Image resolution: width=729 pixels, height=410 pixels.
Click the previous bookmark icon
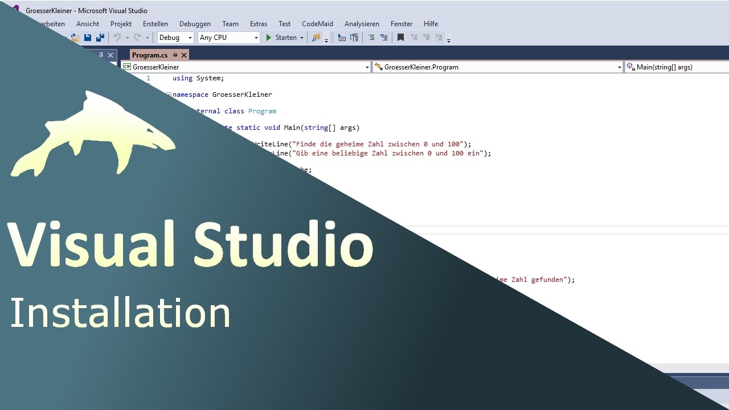(413, 38)
